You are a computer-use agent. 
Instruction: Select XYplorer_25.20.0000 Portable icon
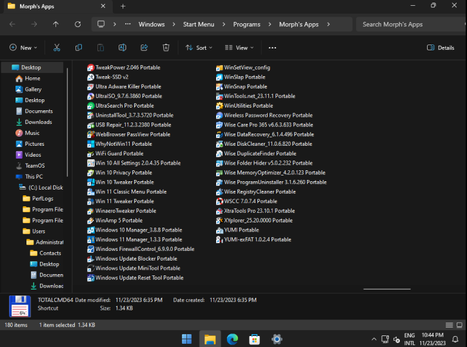click(x=219, y=221)
